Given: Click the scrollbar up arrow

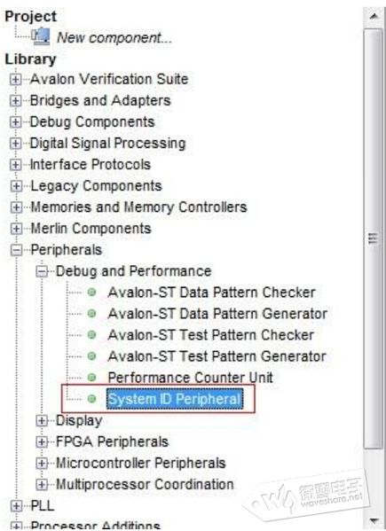Looking at the screenshot, I should pyautogui.click(x=374, y=16).
